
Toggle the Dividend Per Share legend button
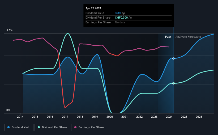(x=52, y=128)
